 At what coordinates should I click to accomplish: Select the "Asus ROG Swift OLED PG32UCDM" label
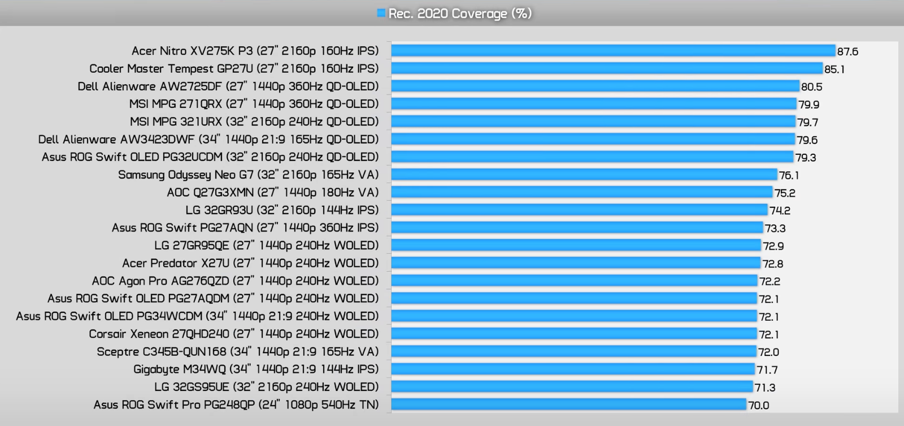coord(210,157)
